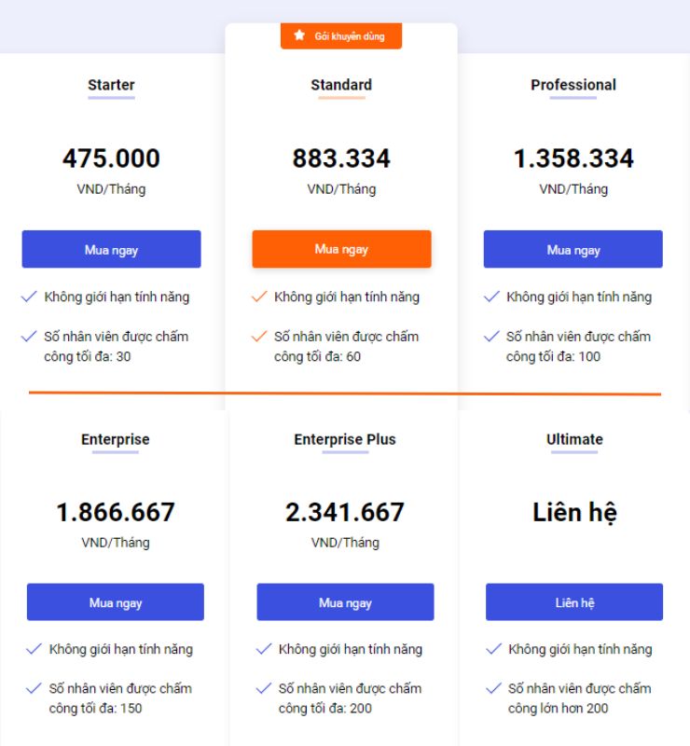Click Enterprise Plus checkmark for unlimited features
The image size is (690, 746).
pos(264,649)
